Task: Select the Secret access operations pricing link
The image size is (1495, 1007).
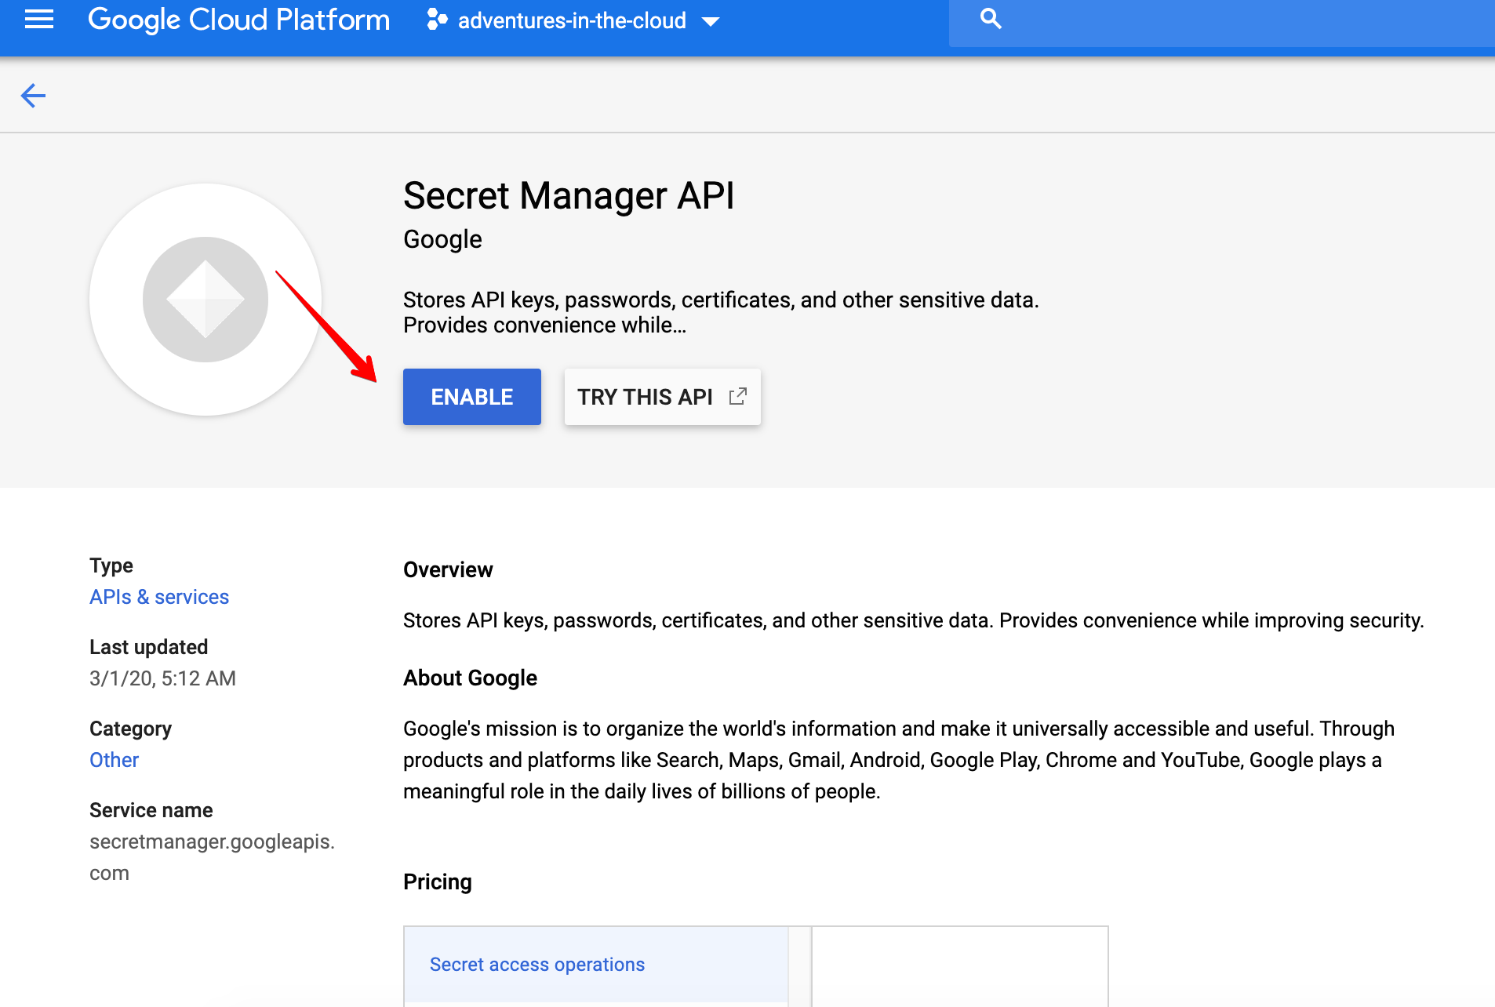Action: click(x=537, y=965)
